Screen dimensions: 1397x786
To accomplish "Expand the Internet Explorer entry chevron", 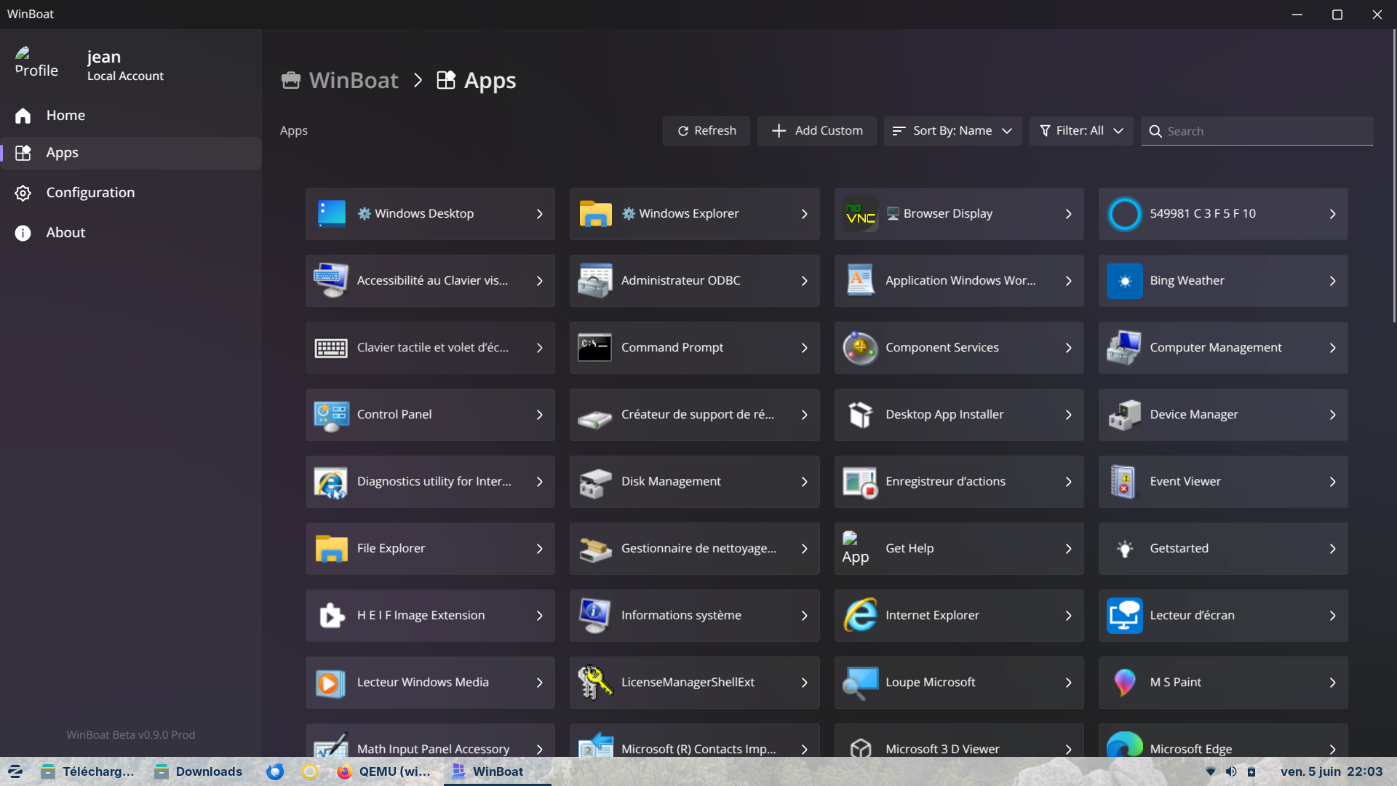I will pyautogui.click(x=1068, y=616).
